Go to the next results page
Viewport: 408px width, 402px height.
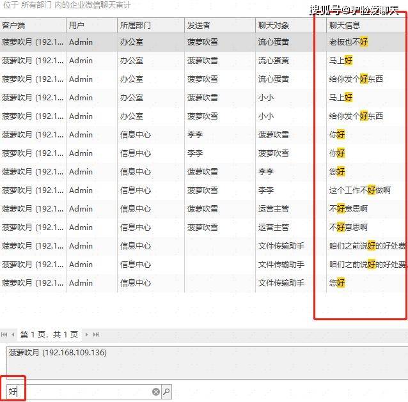click(x=87, y=335)
